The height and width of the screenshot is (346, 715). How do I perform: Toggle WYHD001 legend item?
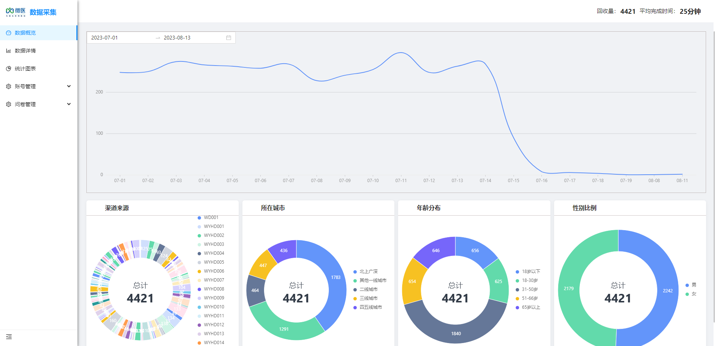click(211, 226)
